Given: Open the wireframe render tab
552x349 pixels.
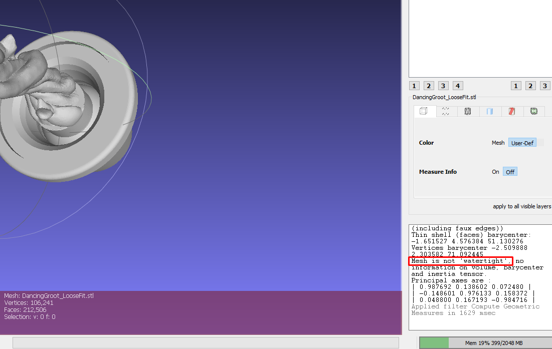Looking at the screenshot, I should 467,112.
